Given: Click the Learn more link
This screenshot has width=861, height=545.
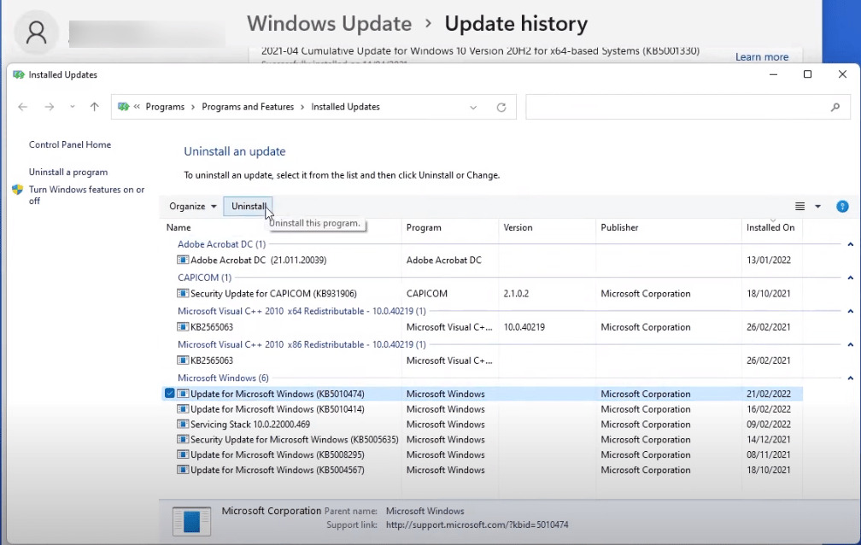Looking at the screenshot, I should tap(762, 57).
